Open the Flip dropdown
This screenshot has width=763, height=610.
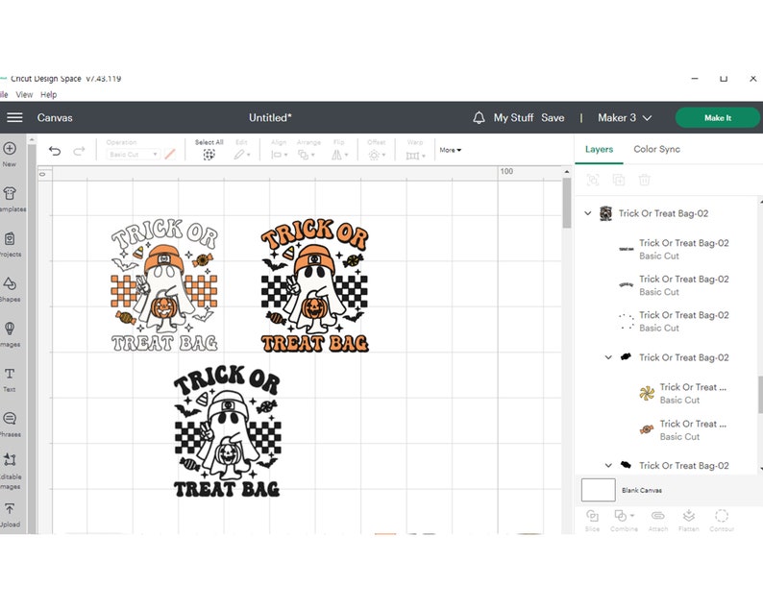[x=339, y=155]
